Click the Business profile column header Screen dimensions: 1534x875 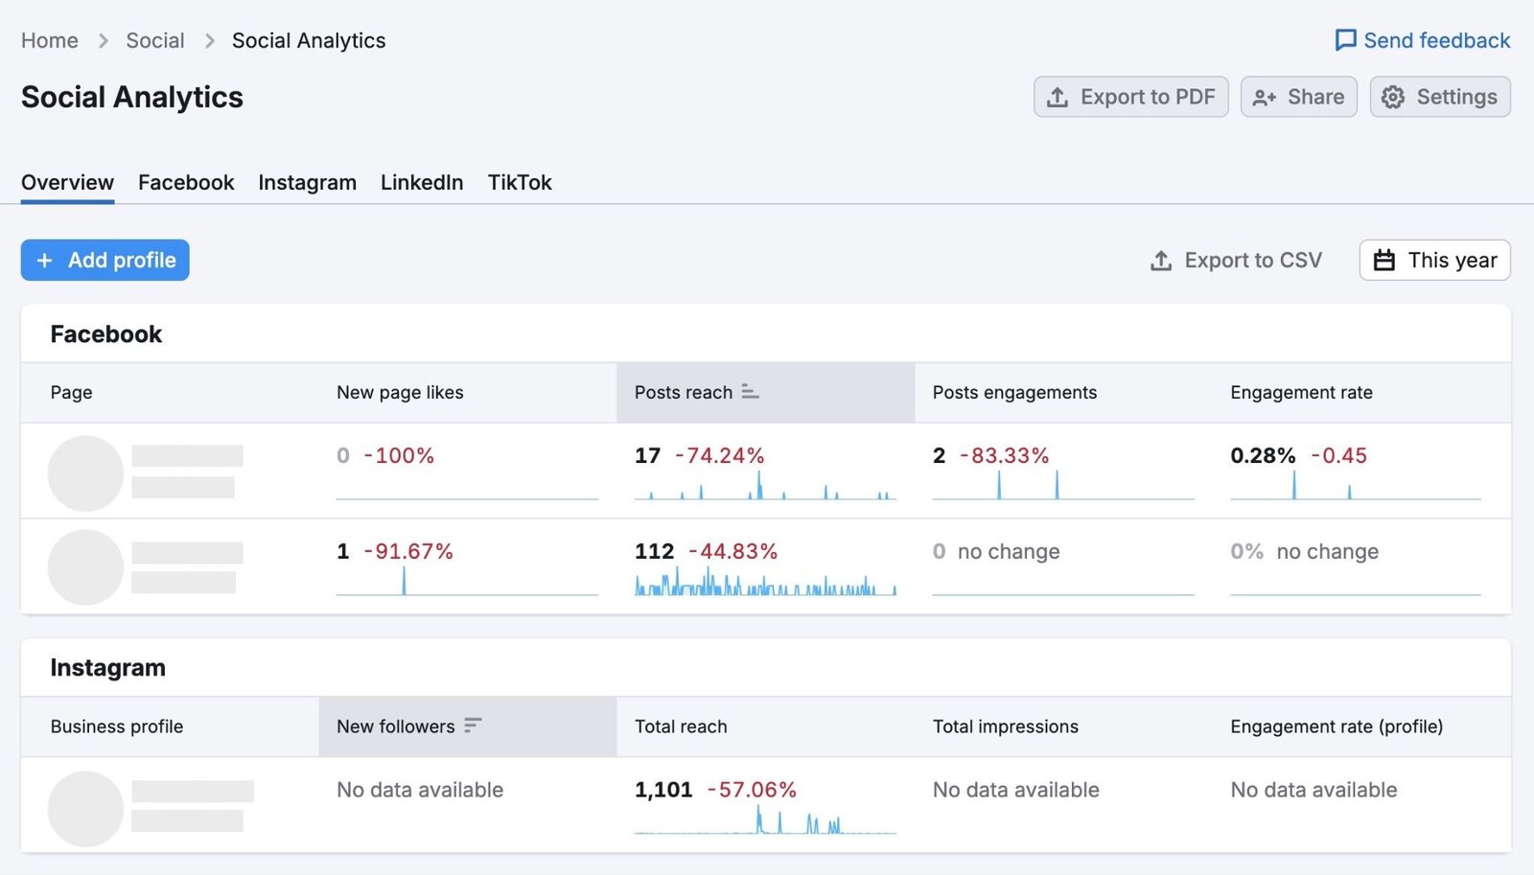[117, 726]
